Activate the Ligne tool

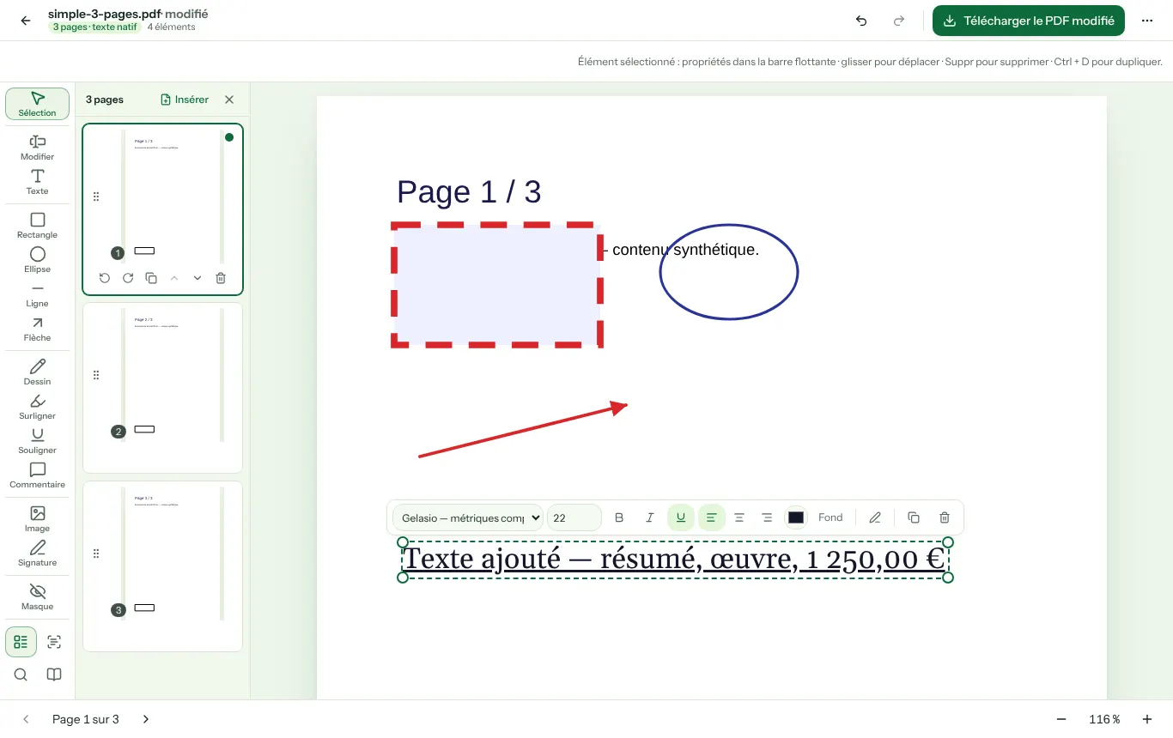(x=37, y=294)
